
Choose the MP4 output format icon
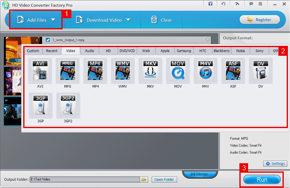click(x=95, y=70)
